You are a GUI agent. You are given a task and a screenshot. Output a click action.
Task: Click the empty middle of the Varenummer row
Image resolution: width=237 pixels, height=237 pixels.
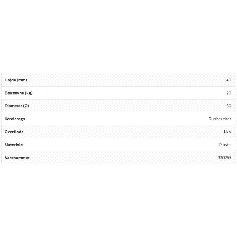118,158
